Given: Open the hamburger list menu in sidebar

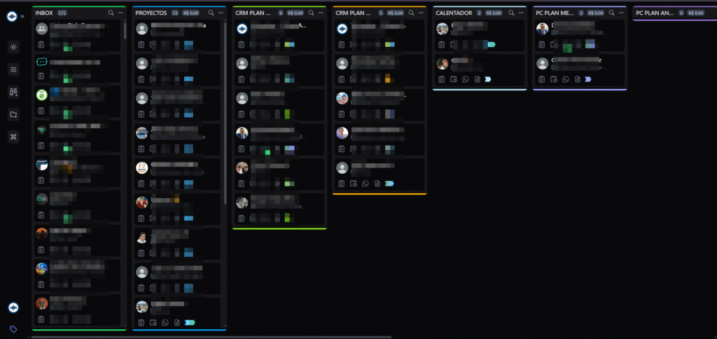Looking at the screenshot, I should 13,69.
